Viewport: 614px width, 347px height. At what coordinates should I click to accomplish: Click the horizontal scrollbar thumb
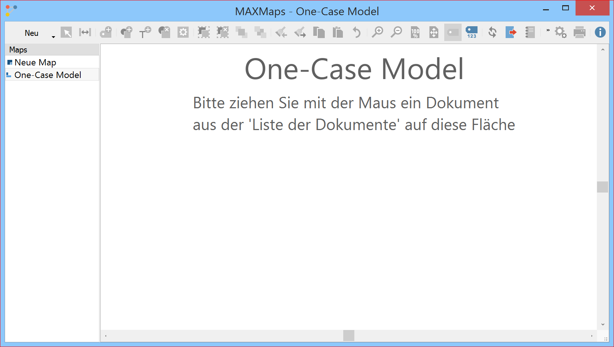(x=349, y=336)
